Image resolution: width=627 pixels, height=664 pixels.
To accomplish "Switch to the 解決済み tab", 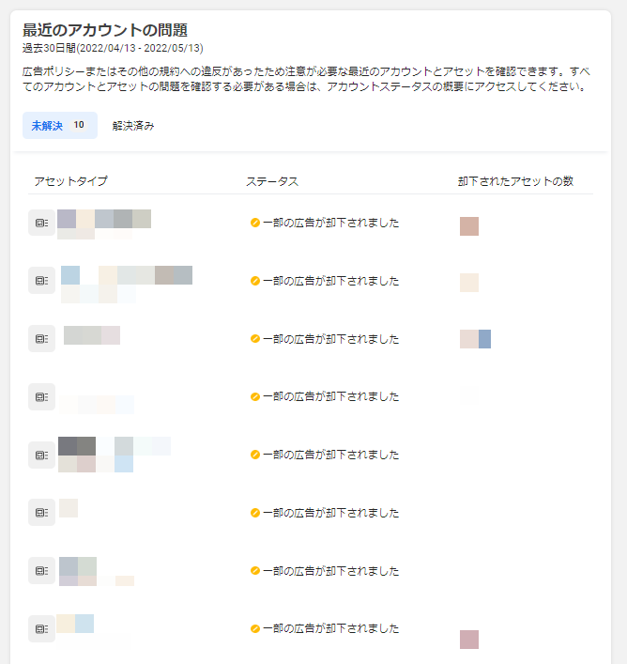I will coord(133,126).
